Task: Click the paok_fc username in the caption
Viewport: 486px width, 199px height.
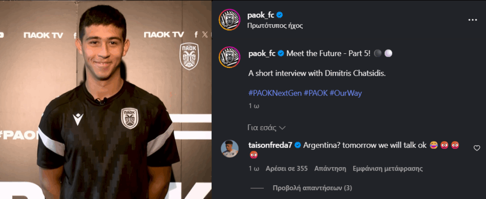Action: pos(262,53)
